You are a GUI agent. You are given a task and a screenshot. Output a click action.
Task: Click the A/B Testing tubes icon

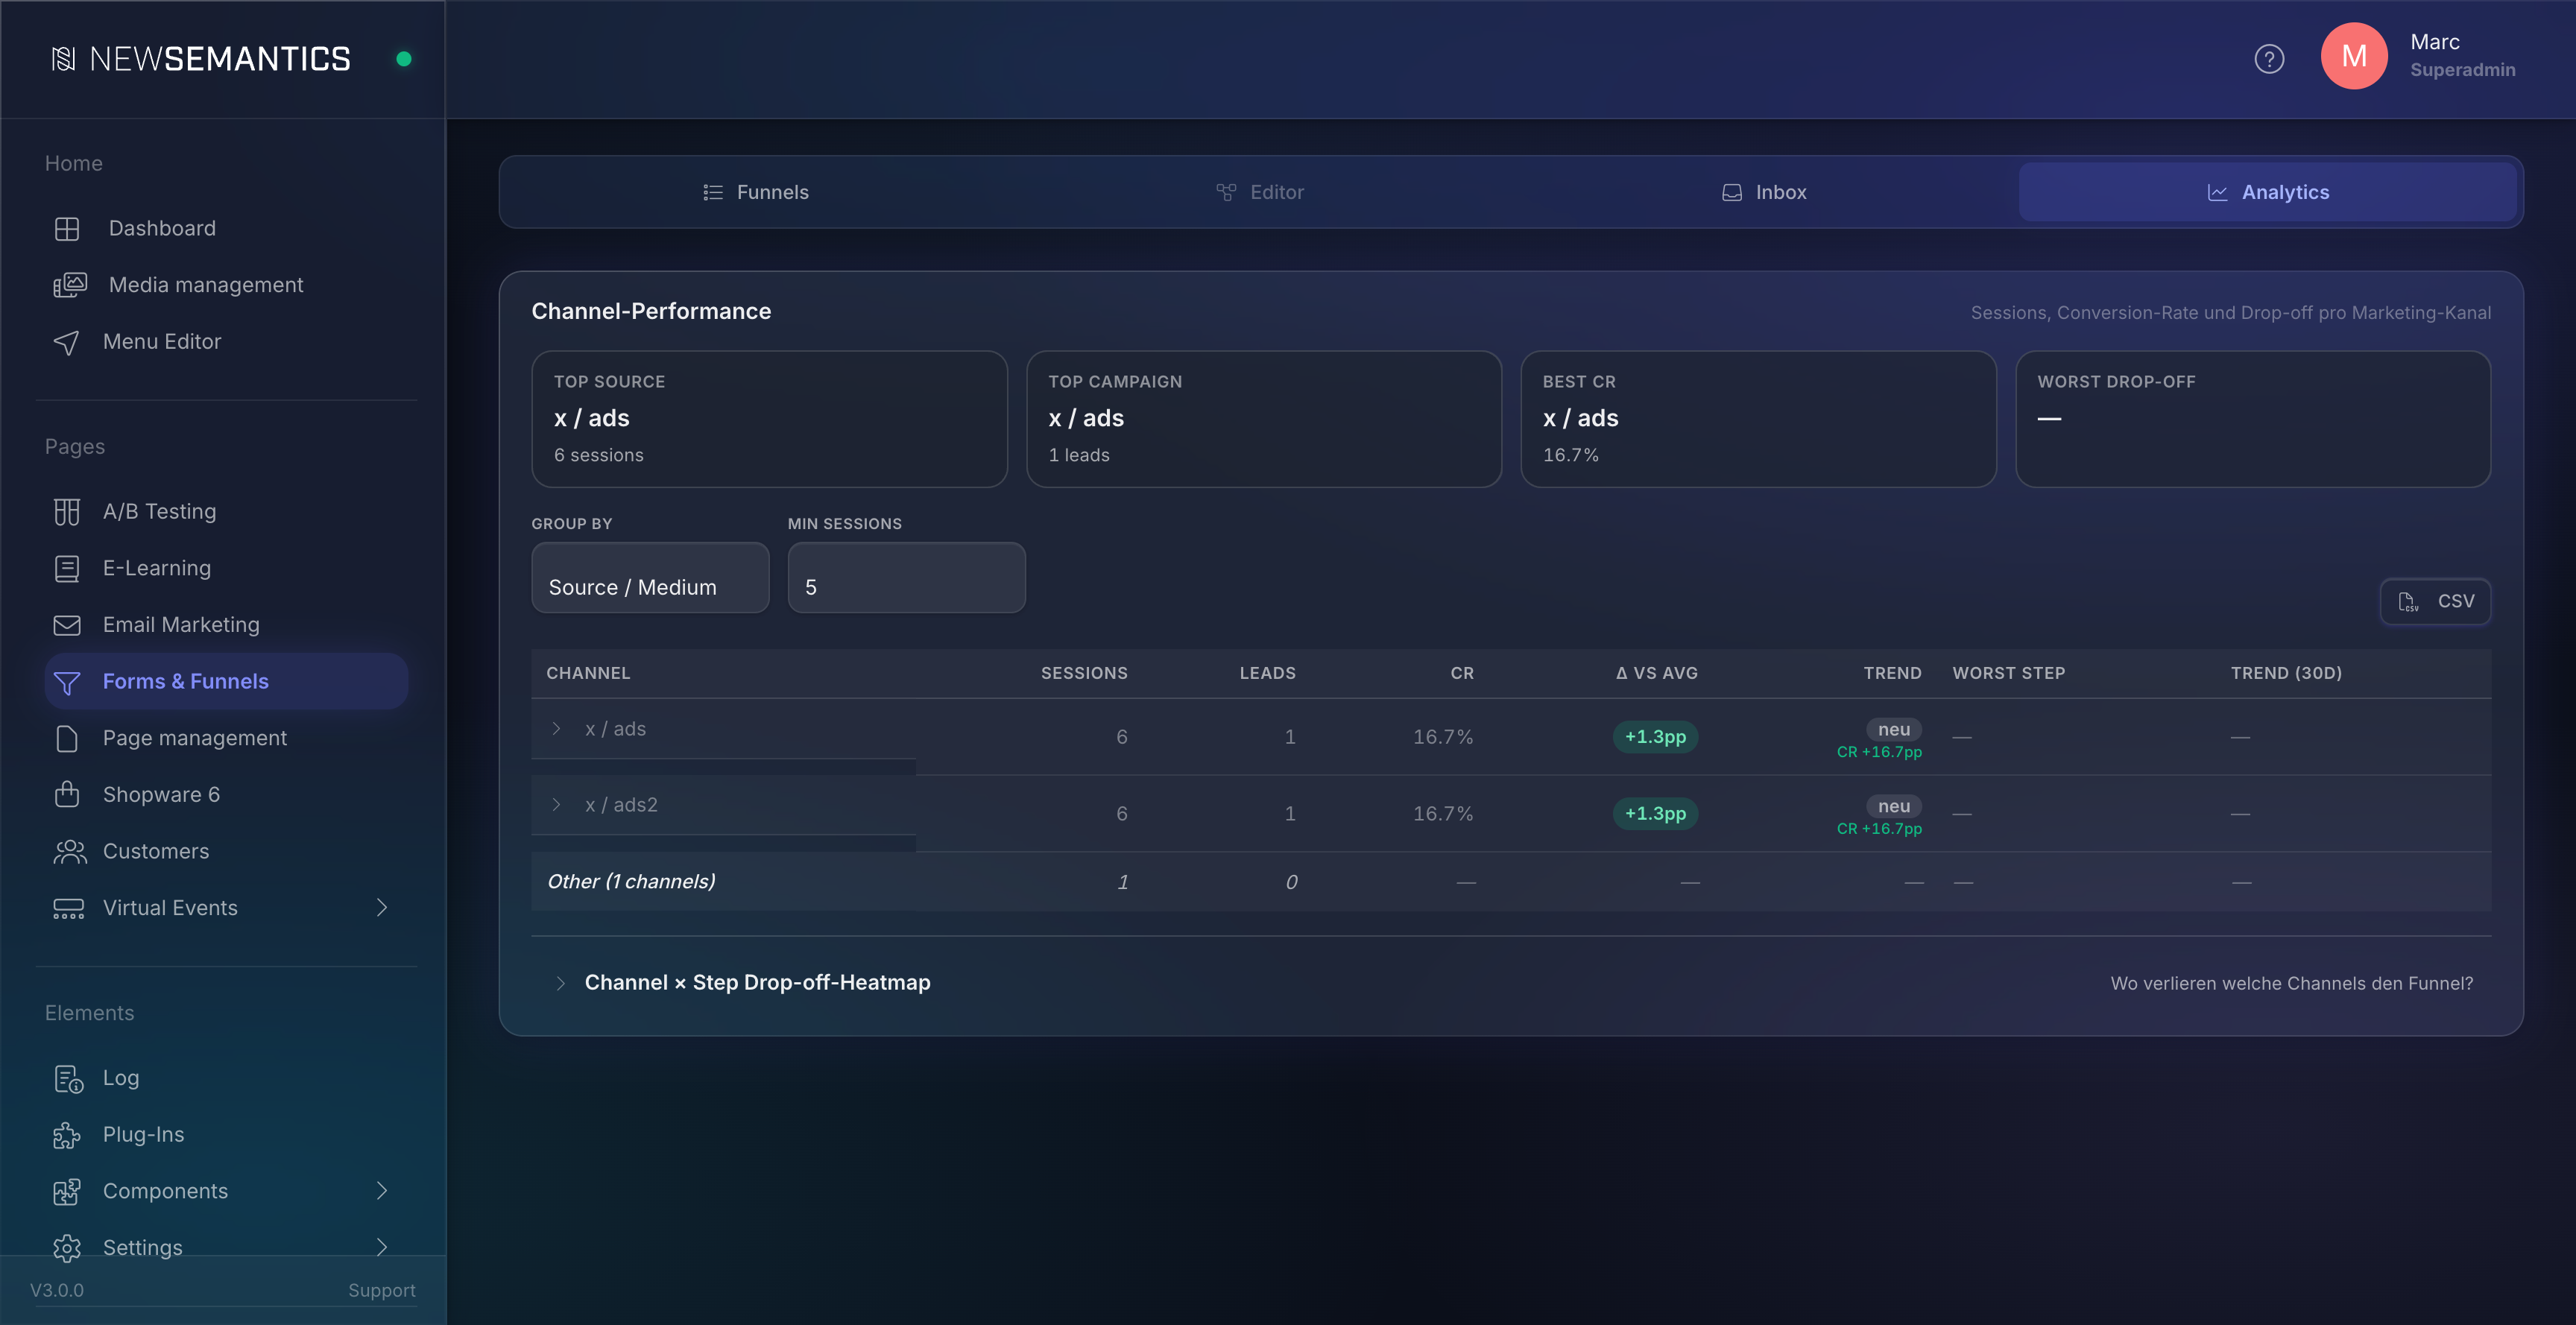(67, 512)
